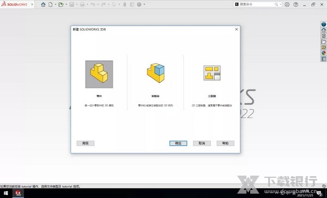This screenshot has height=198, width=327.
Task: Open File Explorer folder task pane tab
Action: pos(324,41)
